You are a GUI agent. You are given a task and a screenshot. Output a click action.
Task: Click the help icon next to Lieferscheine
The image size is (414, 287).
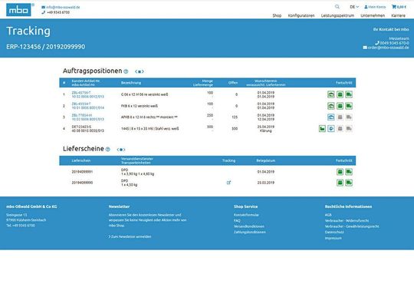[108, 150]
